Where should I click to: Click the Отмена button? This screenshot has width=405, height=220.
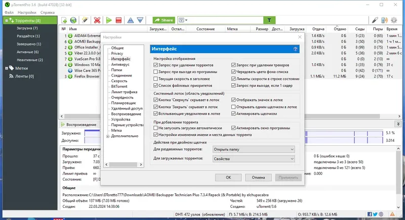(258, 177)
